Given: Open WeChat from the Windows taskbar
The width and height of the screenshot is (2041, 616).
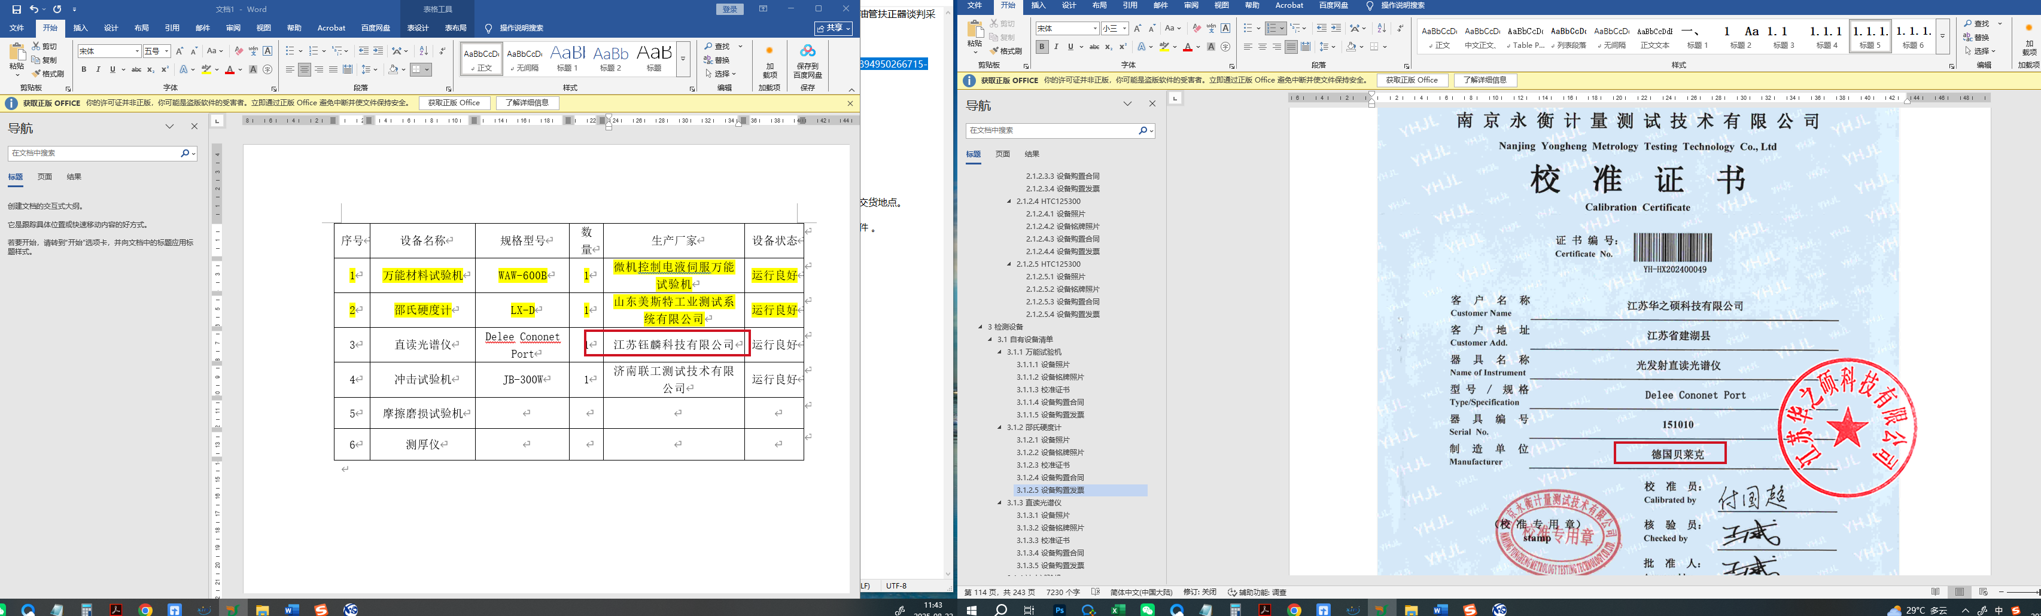Looking at the screenshot, I should click(x=1147, y=609).
